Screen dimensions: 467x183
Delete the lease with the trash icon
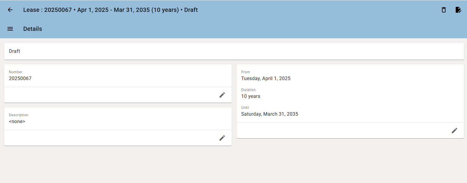point(444,10)
